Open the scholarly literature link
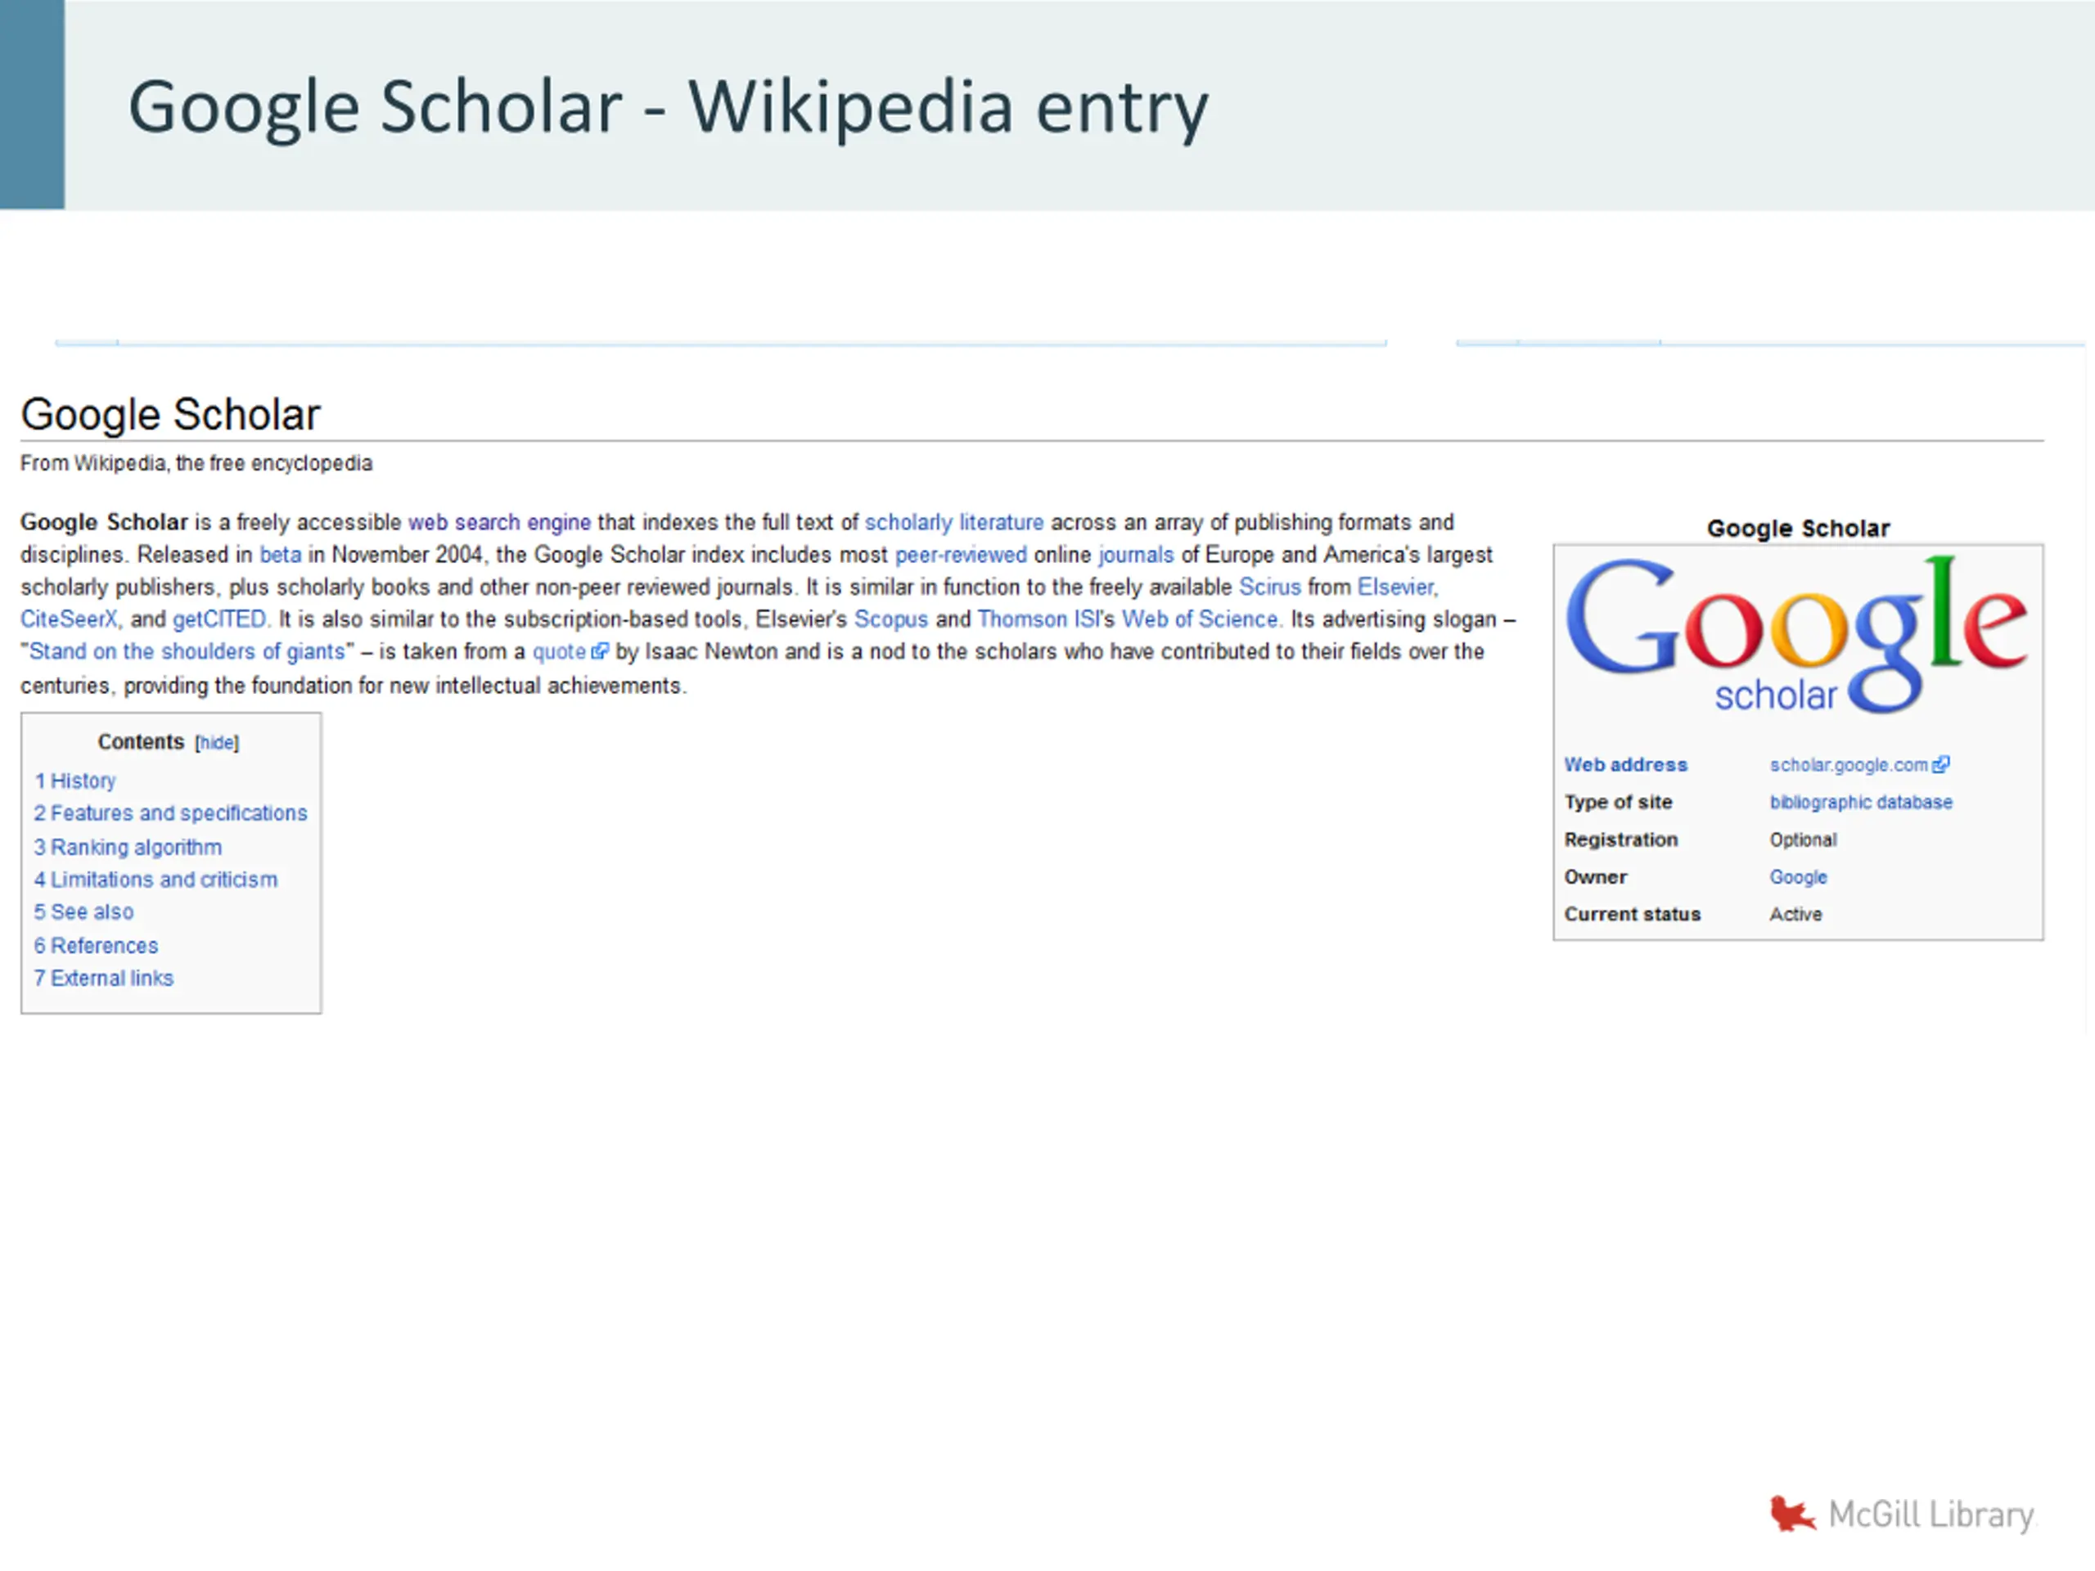This screenshot has height=1571, width=2095. 953,523
